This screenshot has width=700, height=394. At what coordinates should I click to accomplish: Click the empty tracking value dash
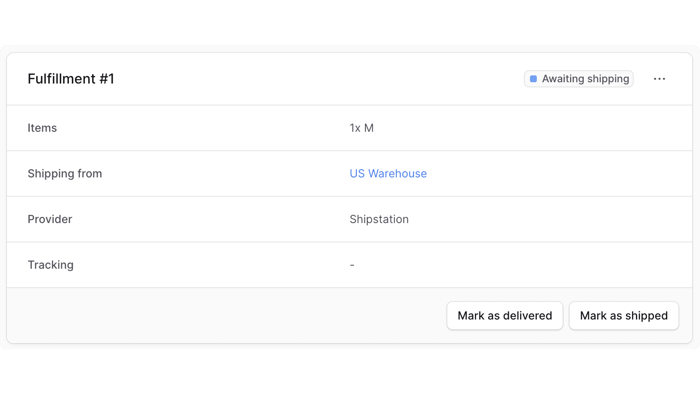coord(352,265)
